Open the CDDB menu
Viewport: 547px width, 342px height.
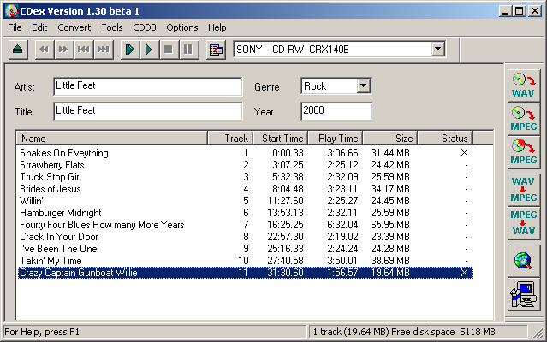point(145,27)
